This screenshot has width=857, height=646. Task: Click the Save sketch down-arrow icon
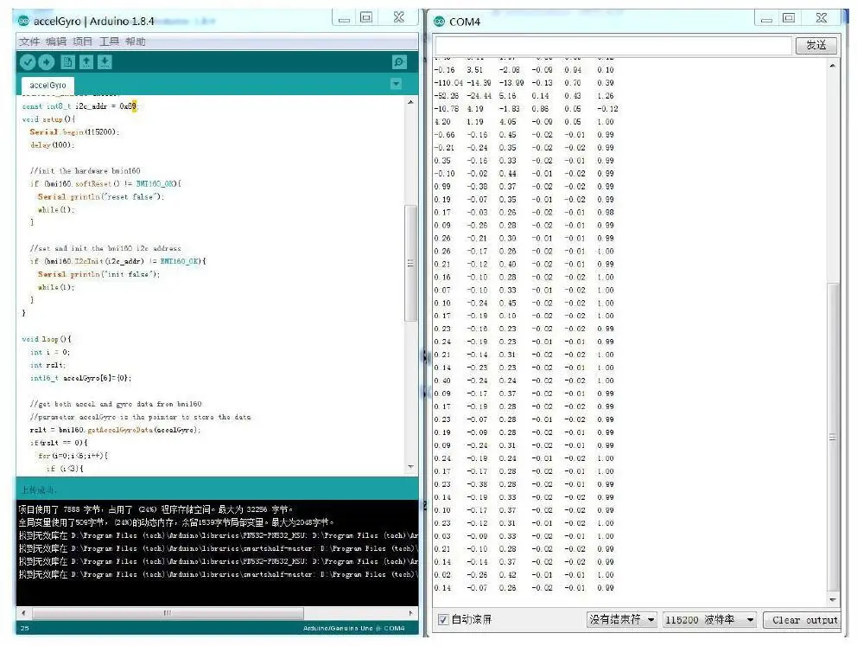point(105,62)
